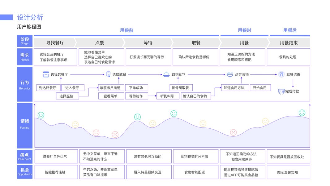Click the 食物较多时分不清 pain point cell

[196, 157]
